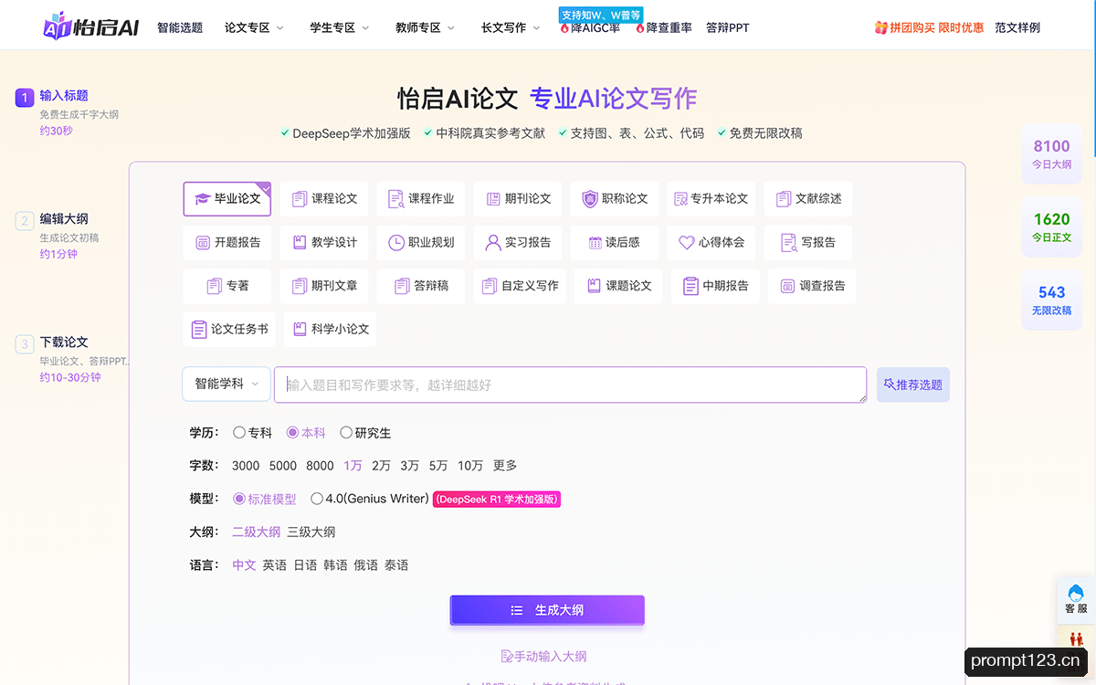Pick the 读后感 icon
The width and height of the screenshot is (1096, 685).
point(595,242)
